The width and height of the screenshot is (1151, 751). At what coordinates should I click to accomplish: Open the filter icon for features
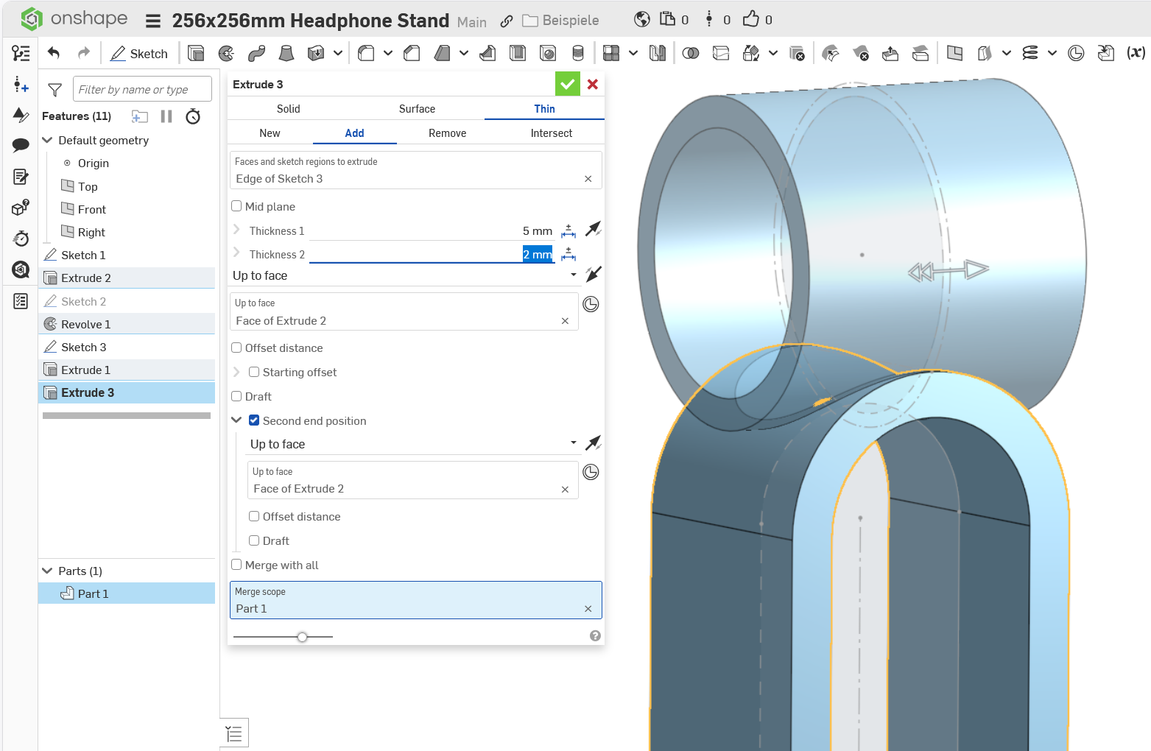tap(54, 90)
